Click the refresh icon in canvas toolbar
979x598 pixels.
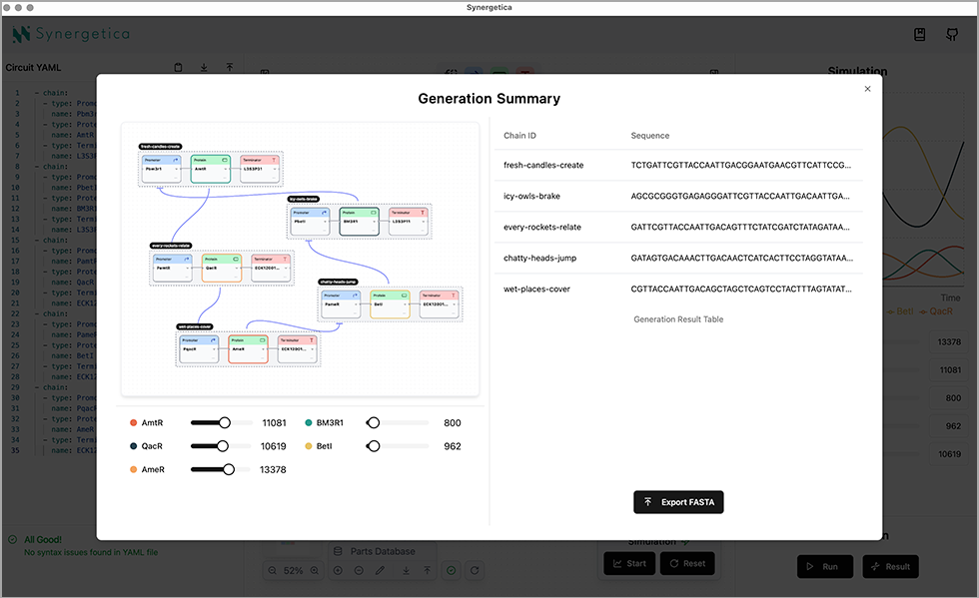pyautogui.click(x=475, y=570)
